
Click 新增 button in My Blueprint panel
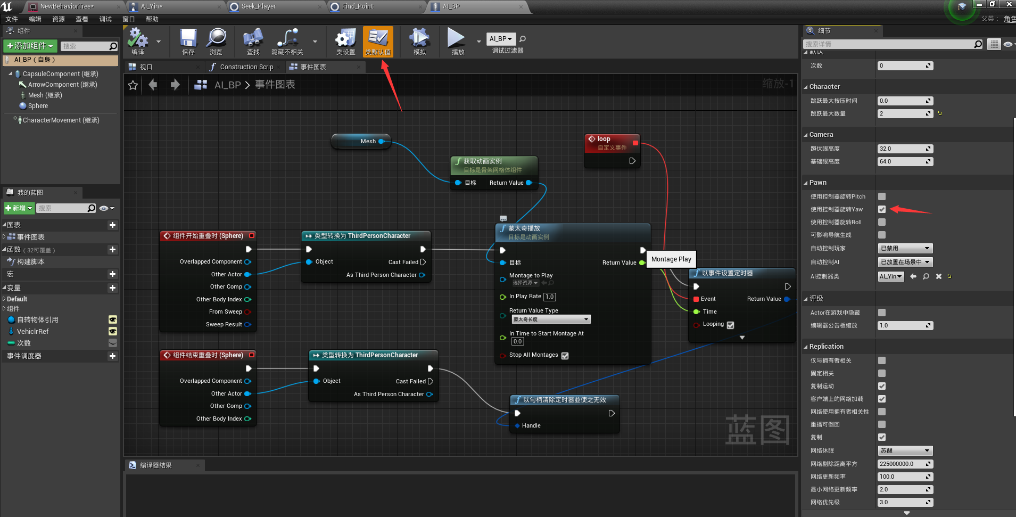[x=19, y=208]
